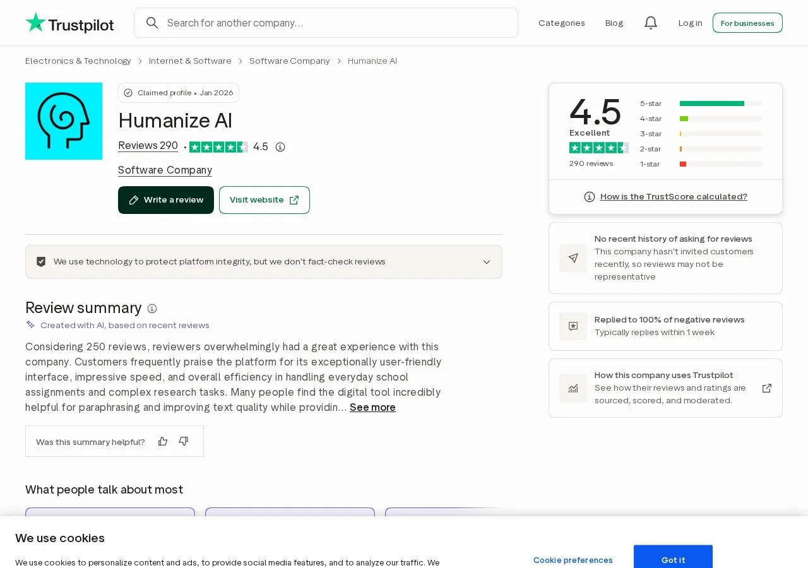Click the green star rating beside Reviews 290
Viewport: 808px width, 568px height.
click(x=218, y=147)
